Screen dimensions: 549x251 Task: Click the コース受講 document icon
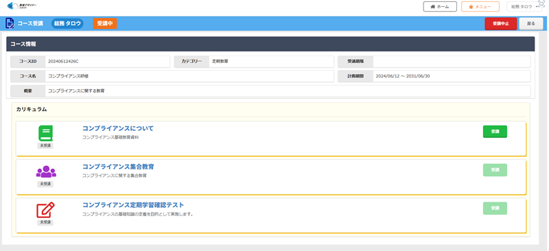pos(10,23)
